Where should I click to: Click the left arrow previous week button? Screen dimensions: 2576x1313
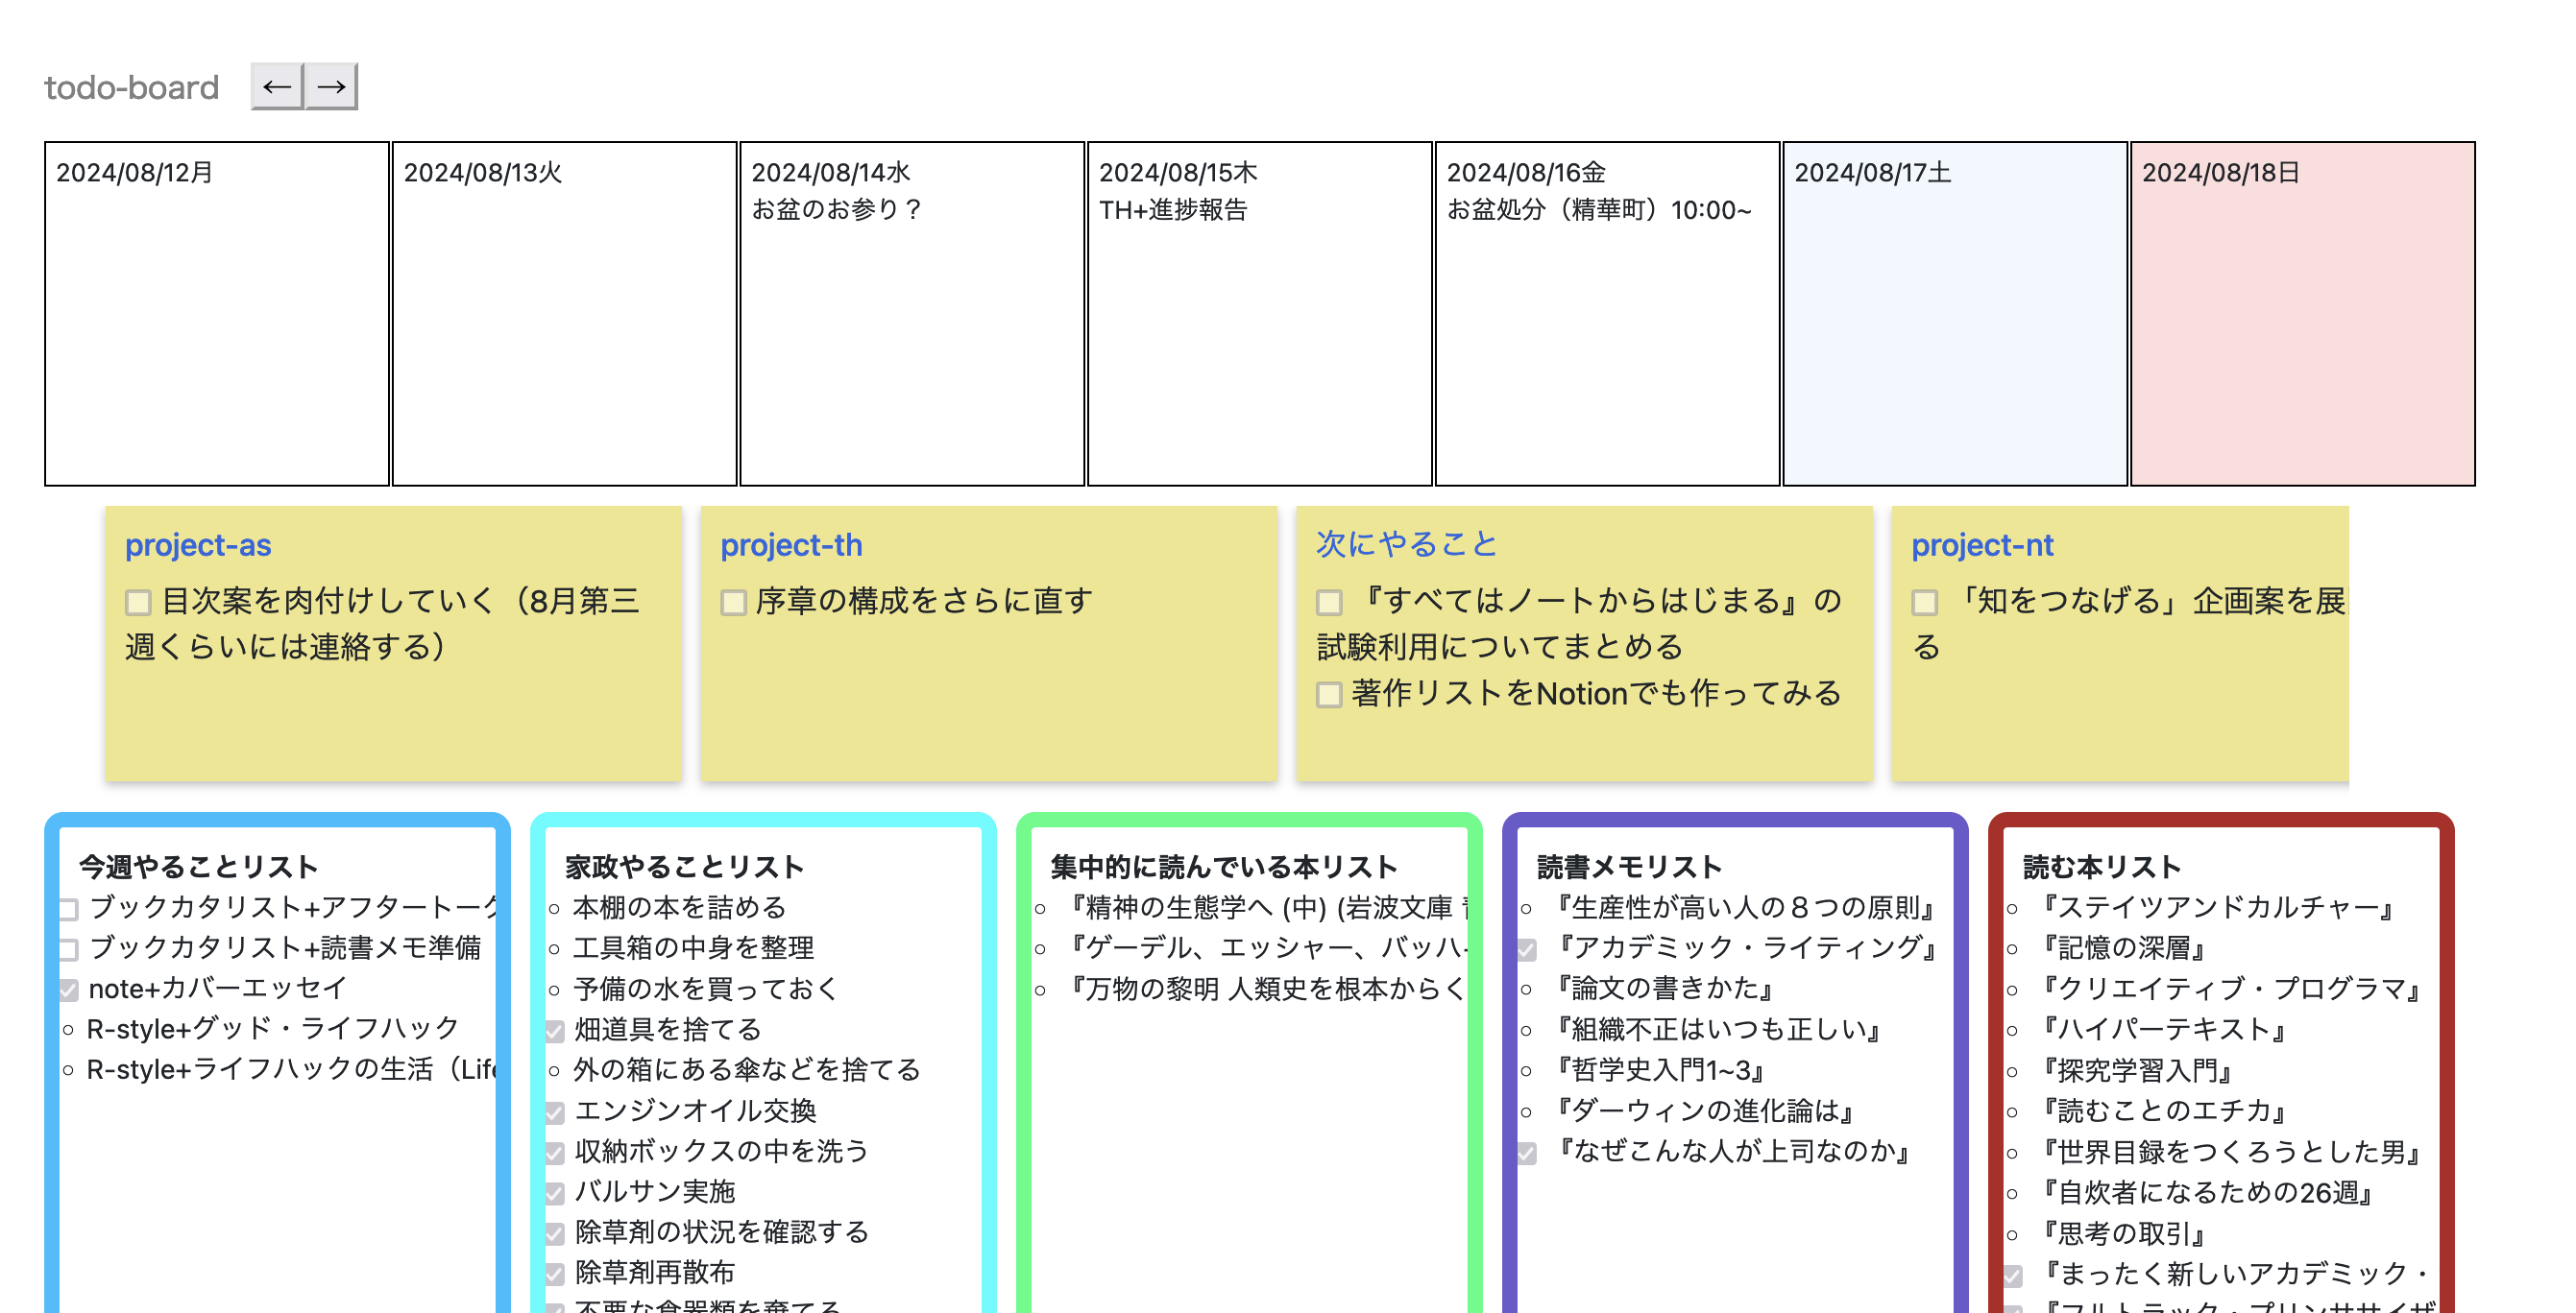[x=276, y=87]
